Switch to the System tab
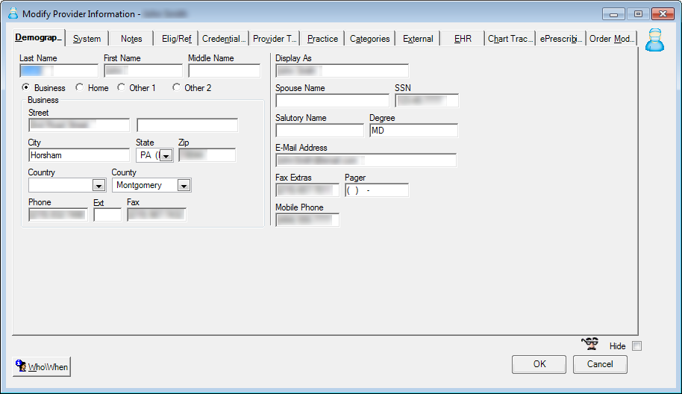The width and height of the screenshot is (682, 394). tap(87, 39)
